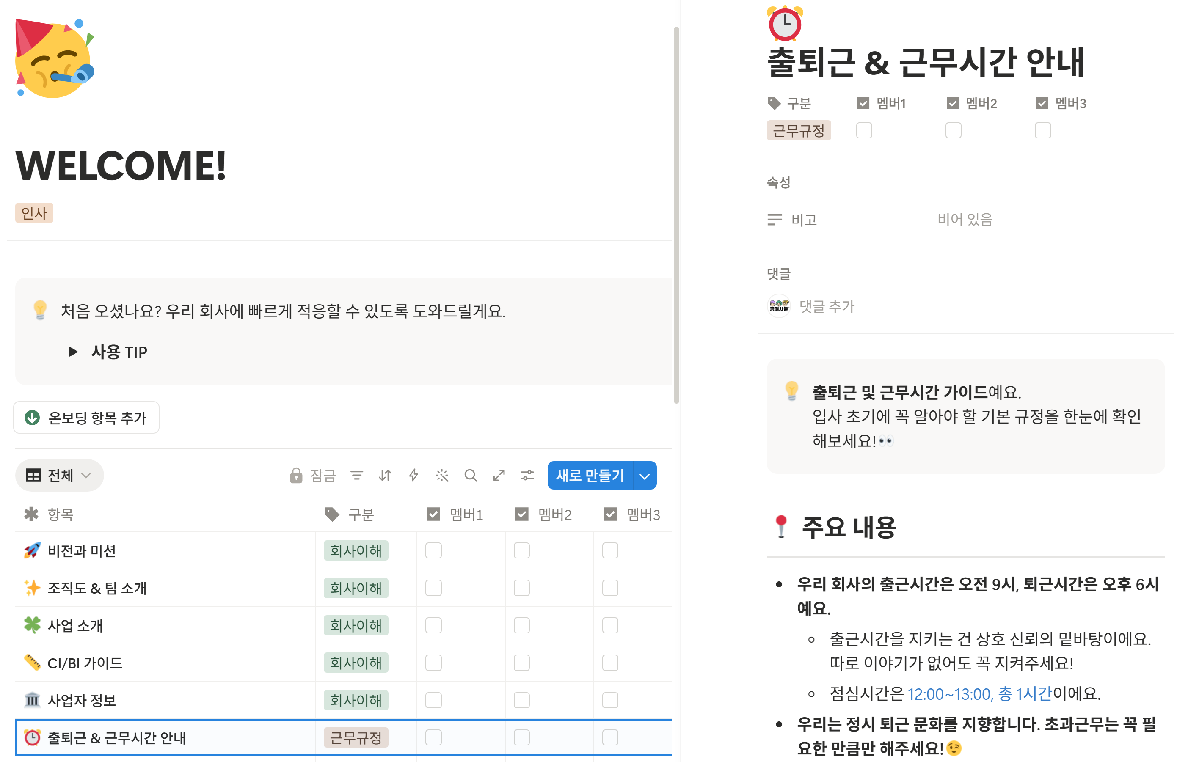Open the 전체 view dropdown
The image size is (1177, 762).
tap(59, 475)
